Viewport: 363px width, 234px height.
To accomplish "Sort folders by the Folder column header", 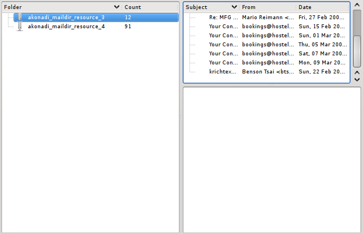I will pyautogui.click(x=57, y=7).
